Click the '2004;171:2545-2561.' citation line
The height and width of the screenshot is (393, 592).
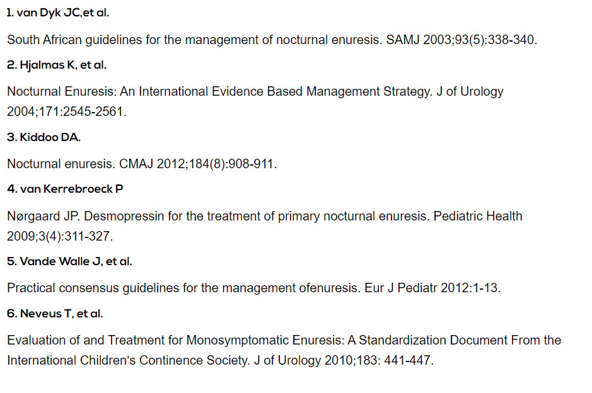66,111
